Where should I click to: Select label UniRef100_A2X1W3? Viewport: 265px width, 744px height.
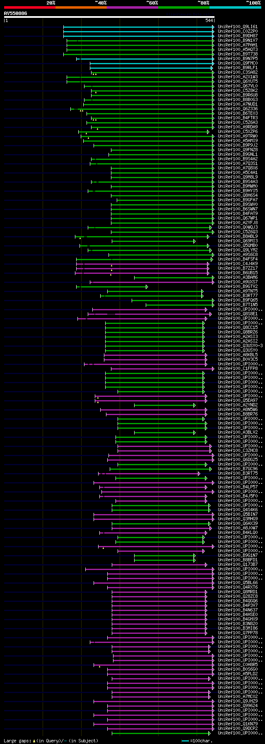coord(238,77)
